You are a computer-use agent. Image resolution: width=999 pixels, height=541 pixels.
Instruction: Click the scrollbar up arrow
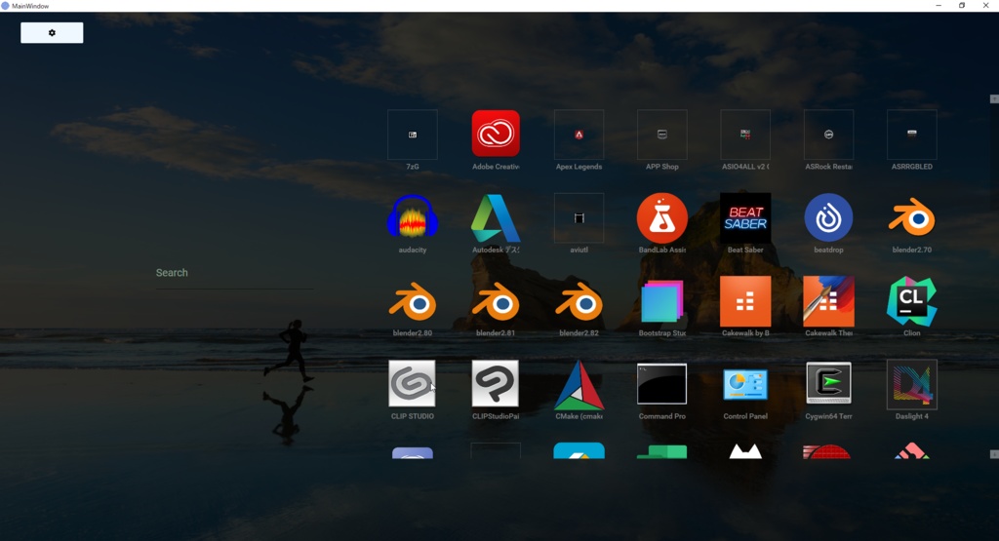pos(994,98)
